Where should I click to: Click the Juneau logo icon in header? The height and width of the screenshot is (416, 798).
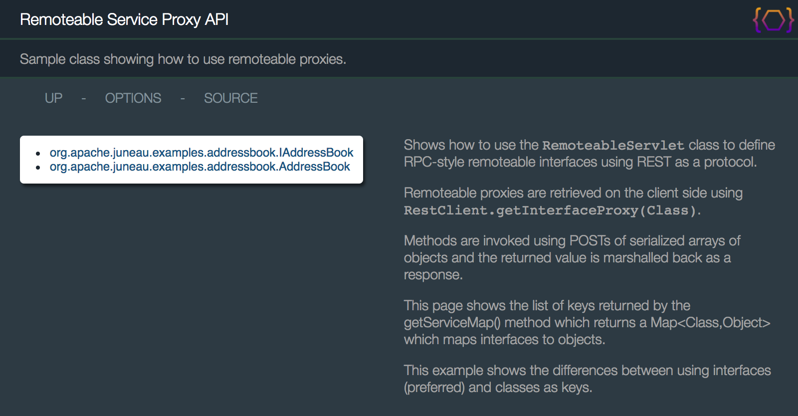(x=773, y=20)
